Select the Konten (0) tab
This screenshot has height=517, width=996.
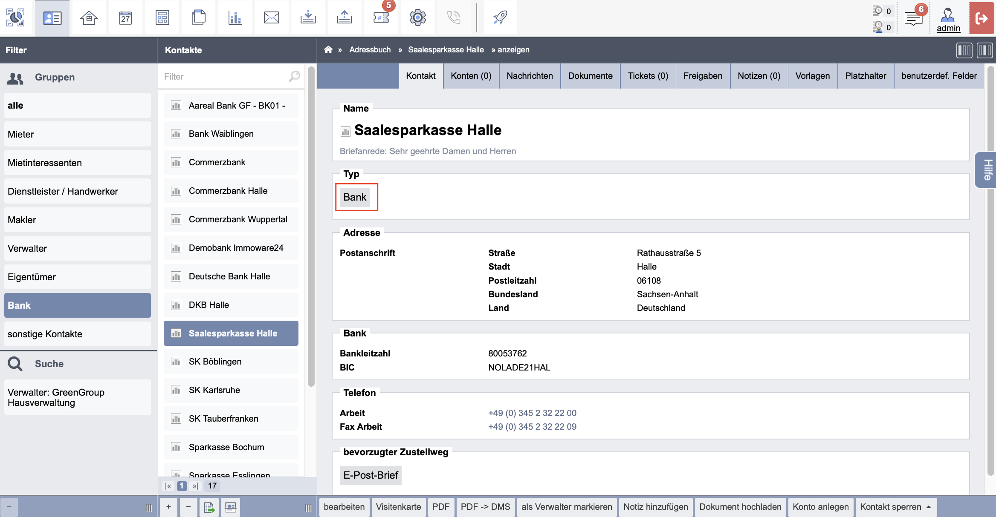pyautogui.click(x=471, y=76)
